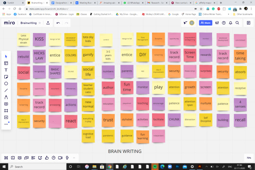Click the blue Share button
255x170 pixels.
205,23
